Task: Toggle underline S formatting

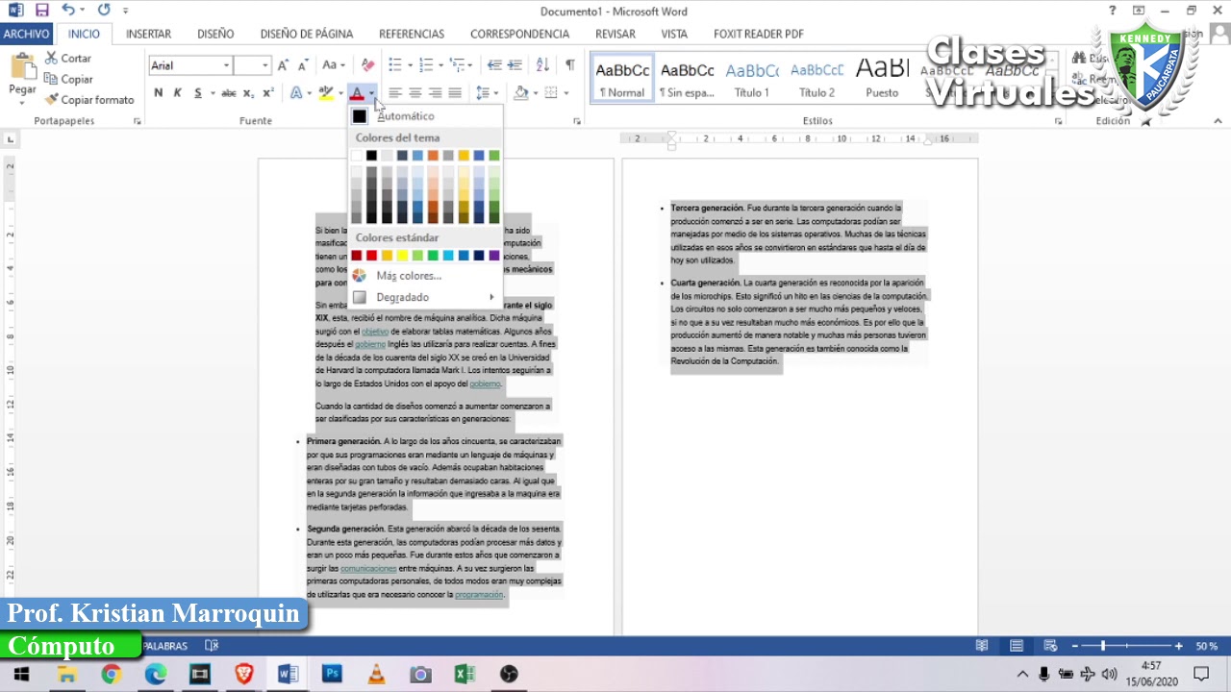Action: click(198, 93)
